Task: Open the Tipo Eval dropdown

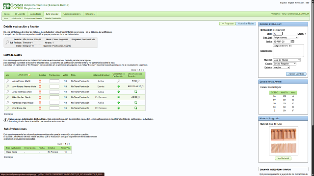Action: (286, 38)
